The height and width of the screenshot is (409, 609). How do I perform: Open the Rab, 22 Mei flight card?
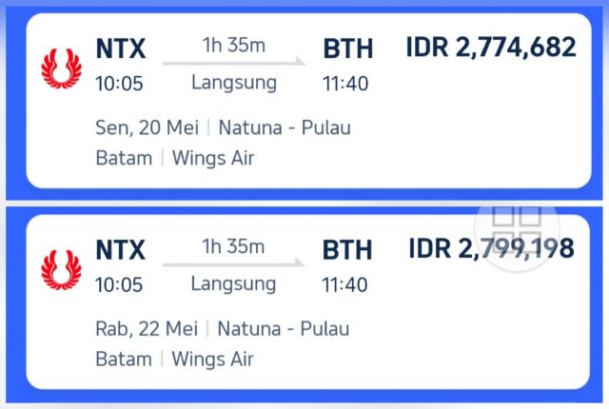pos(308,302)
